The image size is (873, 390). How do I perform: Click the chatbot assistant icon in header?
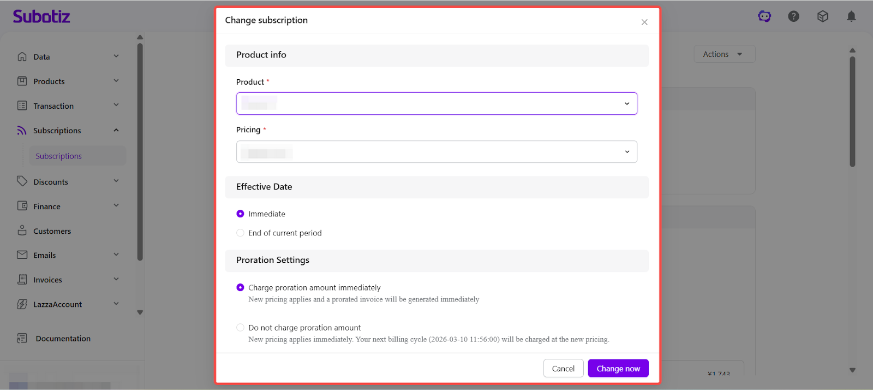click(764, 16)
